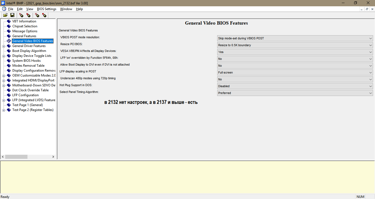Open the Window menu

[x=66, y=9]
